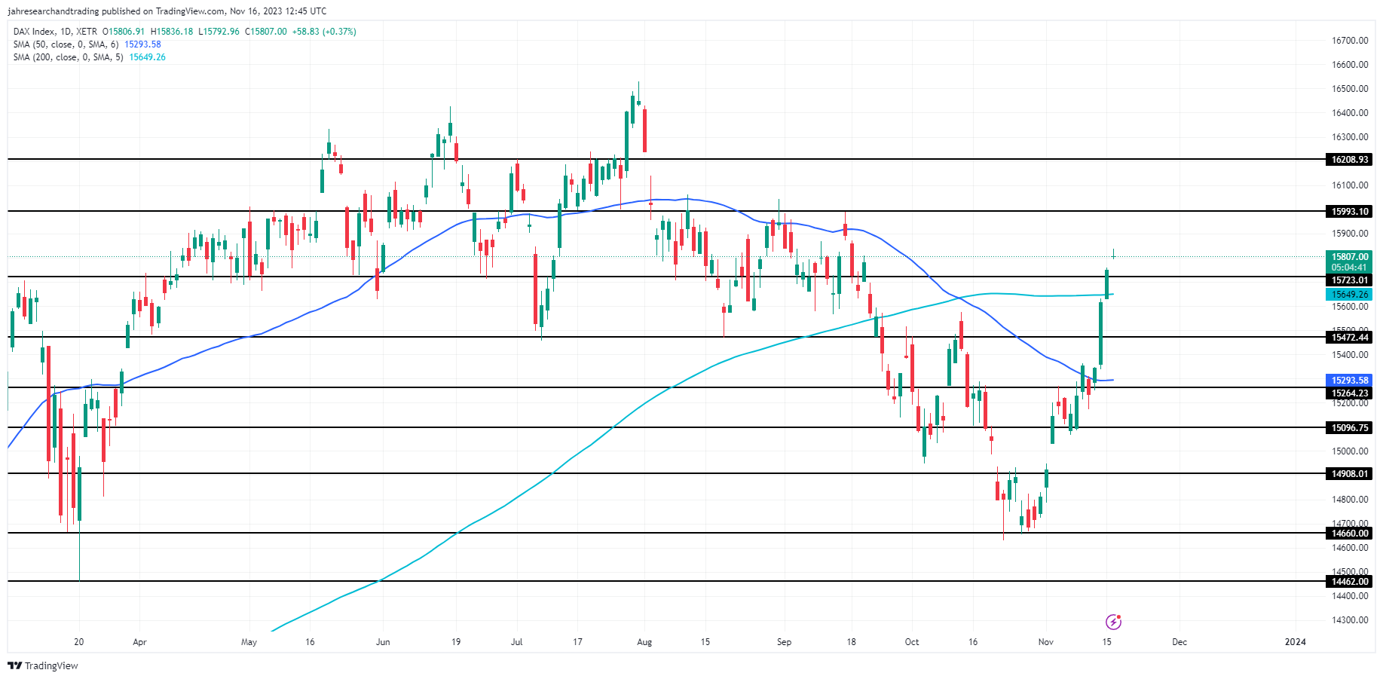Viewport: 1383px width, 679px height.
Task: Click the Aug label on the time axis
Action: (x=644, y=642)
